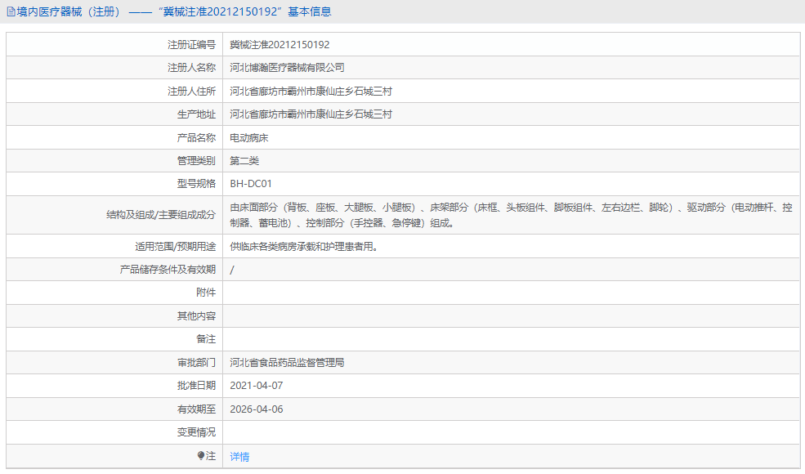The width and height of the screenshot is (805, 474).
Task: Click the empty 附件 value cell
Action: [x=409, y=292]
